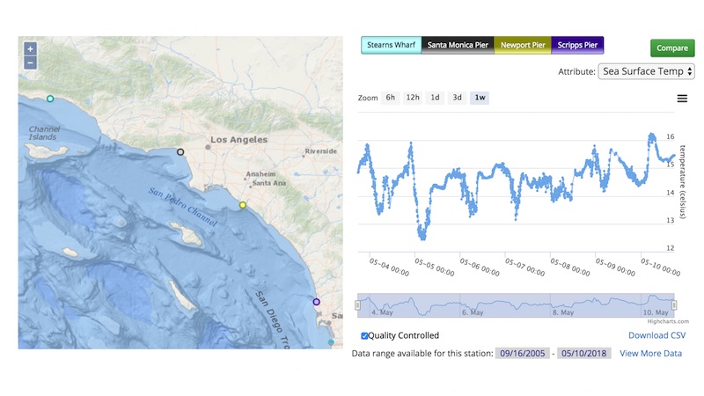Click the green Compare button

click(x=672, y=48)
